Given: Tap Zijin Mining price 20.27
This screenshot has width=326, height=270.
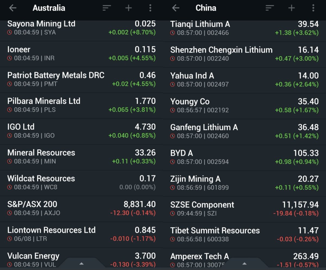Looking at the screenshot, I should click(x=308, y=179).
